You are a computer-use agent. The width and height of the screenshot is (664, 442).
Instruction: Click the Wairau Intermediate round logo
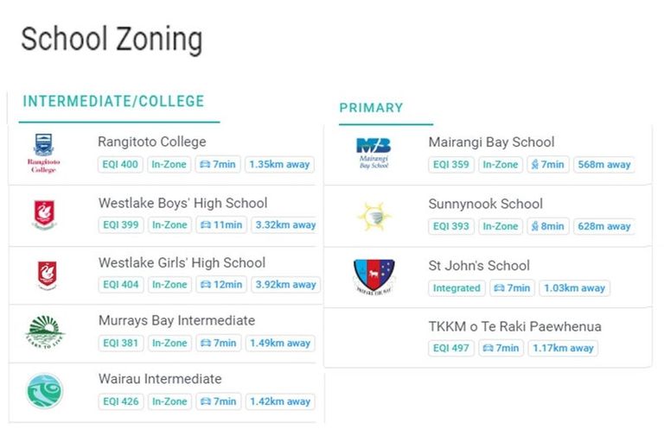45,391
